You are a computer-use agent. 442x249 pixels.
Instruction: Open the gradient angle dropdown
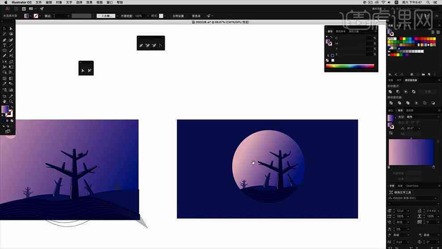click(x=419, y=128)
